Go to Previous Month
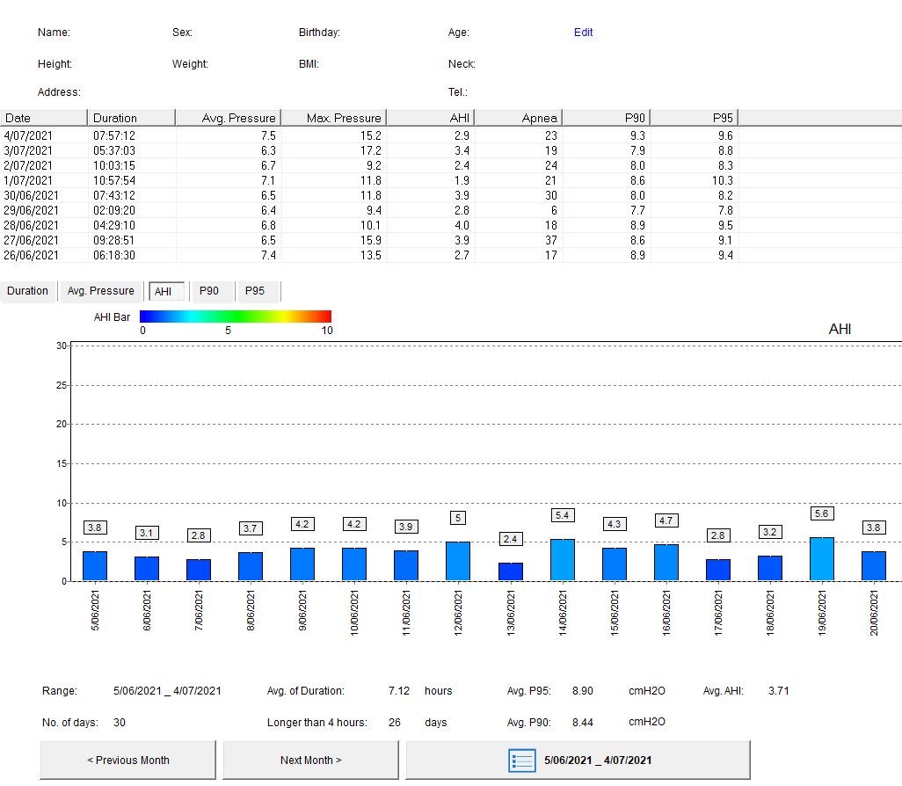902x786 pixels. tap(128, 761)
